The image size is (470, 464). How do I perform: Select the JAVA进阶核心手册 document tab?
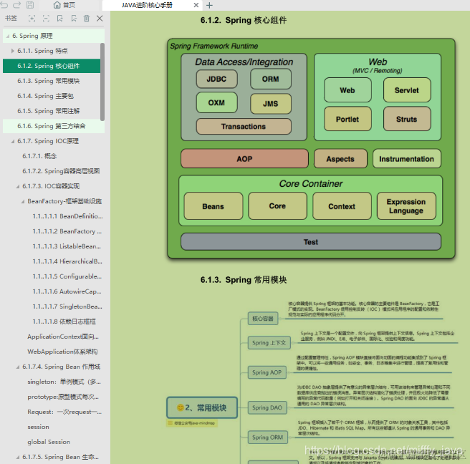(x=147, y=5)
